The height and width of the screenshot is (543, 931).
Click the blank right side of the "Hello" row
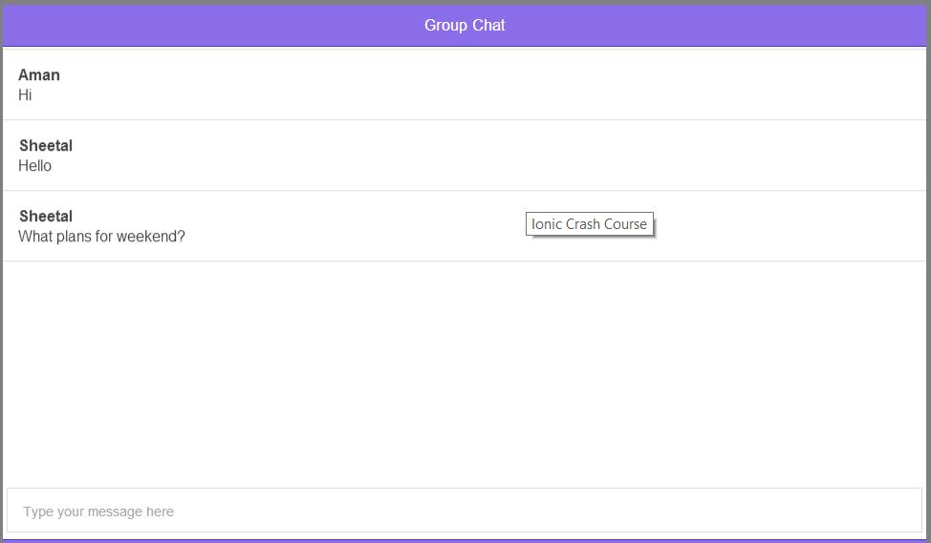[x=669, y=156]
